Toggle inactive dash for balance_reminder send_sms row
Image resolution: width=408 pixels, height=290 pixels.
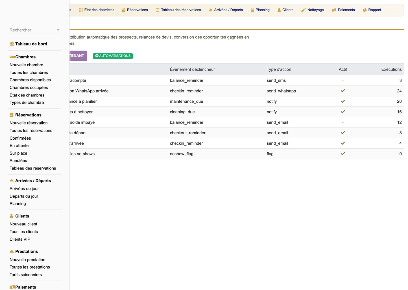pyautogui.click(x=343, y=80)
